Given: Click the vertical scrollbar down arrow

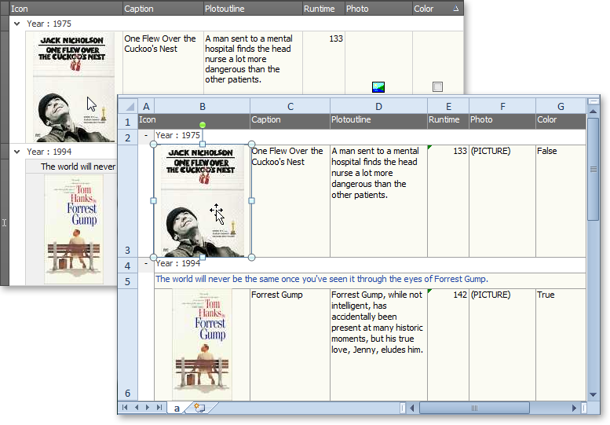Looking at the screenshot, I should pyautogui.click(x=593, y=395).
